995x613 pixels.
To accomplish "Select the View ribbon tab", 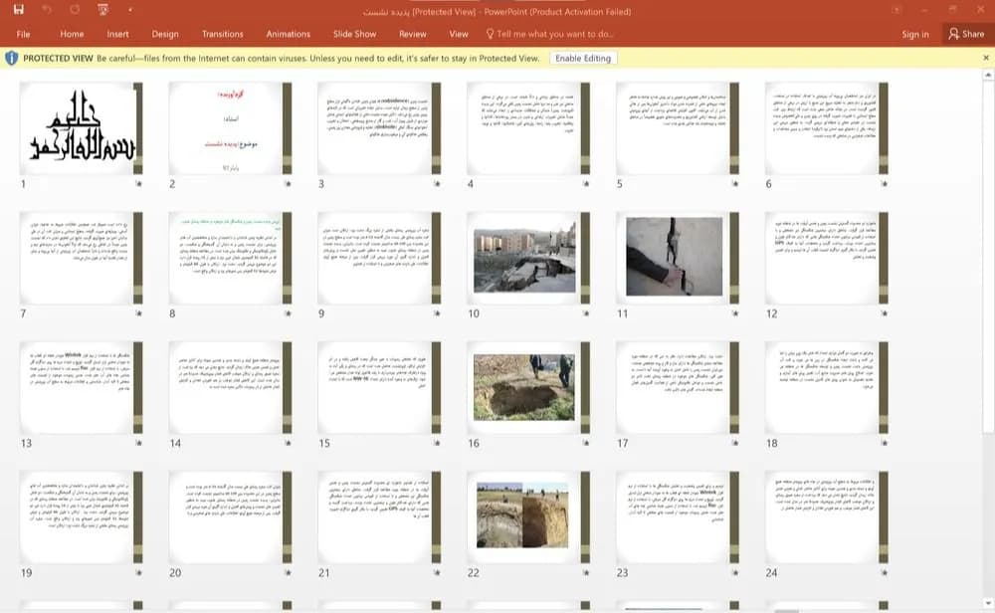I will point(459,34).
